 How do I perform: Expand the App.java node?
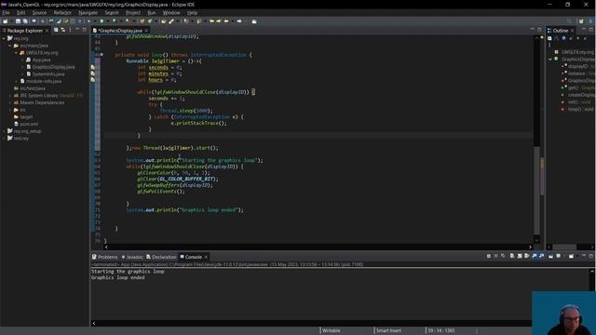tap(22, 60)
